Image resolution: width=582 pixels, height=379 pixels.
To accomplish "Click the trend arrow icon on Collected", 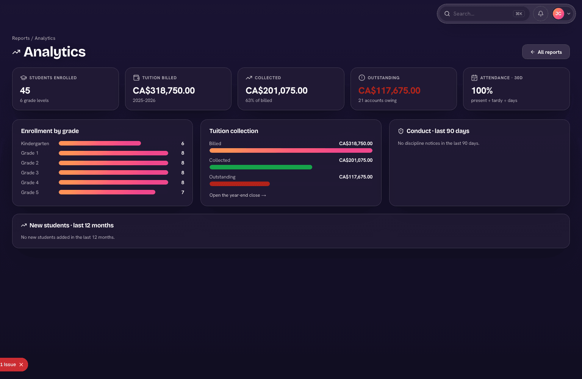I will [x=249, y=78].
